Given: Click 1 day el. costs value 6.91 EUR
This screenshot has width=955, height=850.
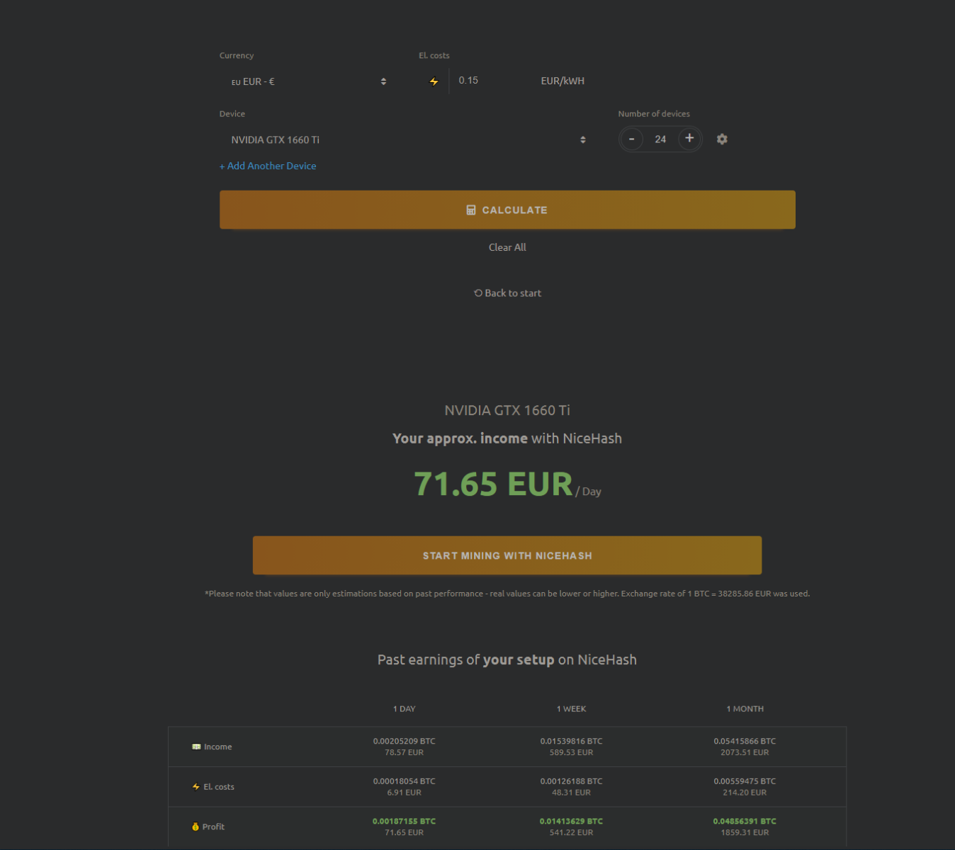Looking at the screenshot, I should (x=405, y=793).
